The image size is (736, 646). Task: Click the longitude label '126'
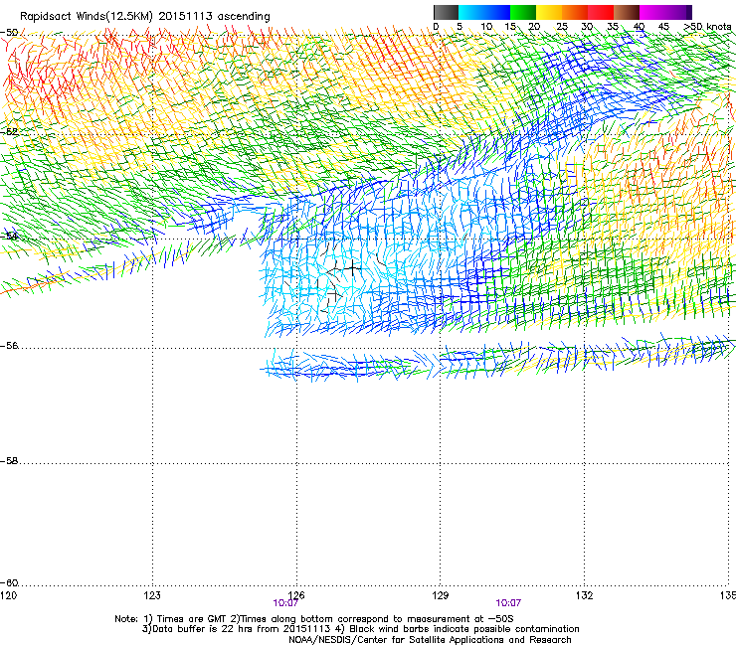296,595
